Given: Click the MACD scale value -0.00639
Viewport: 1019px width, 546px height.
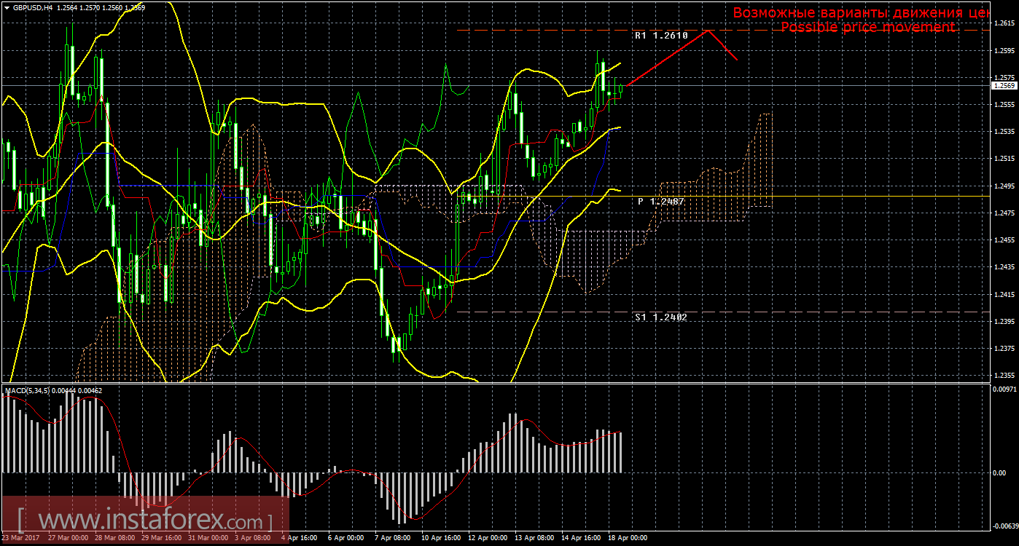Looking at the screenshot, I should (x=1005, y=526).
